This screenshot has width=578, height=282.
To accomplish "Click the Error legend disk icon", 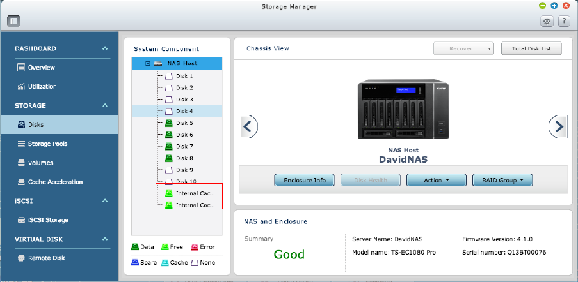I will (195, 247).
